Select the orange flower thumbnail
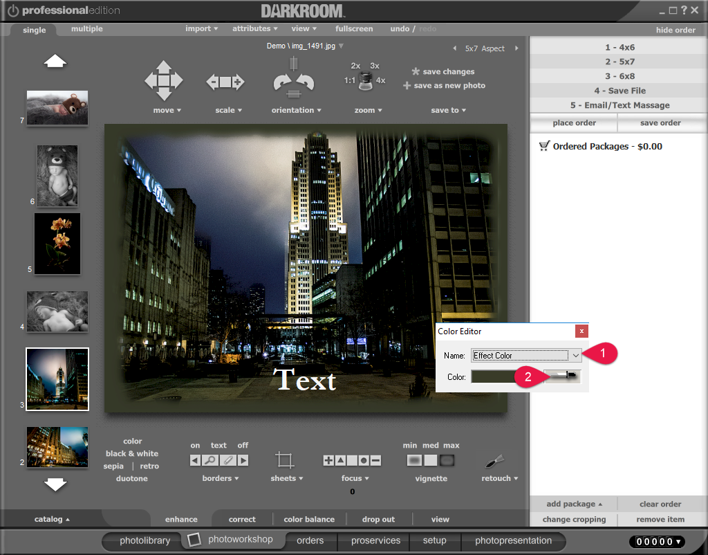 [57, 244]
